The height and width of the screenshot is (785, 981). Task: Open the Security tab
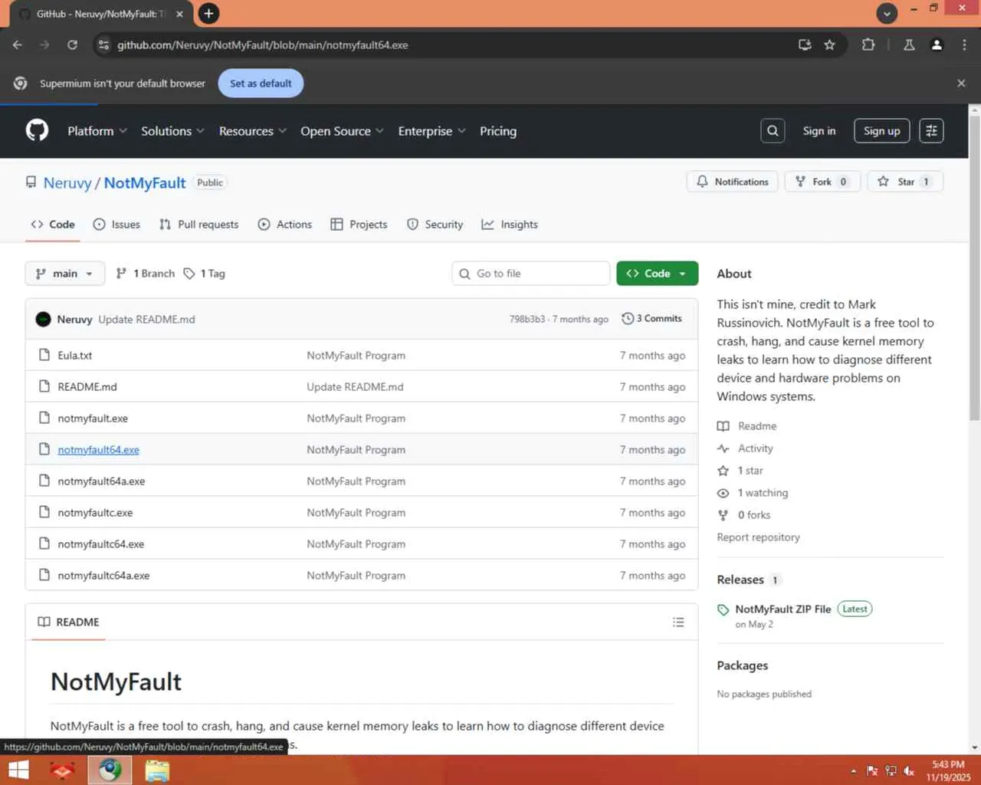point(435,225)
